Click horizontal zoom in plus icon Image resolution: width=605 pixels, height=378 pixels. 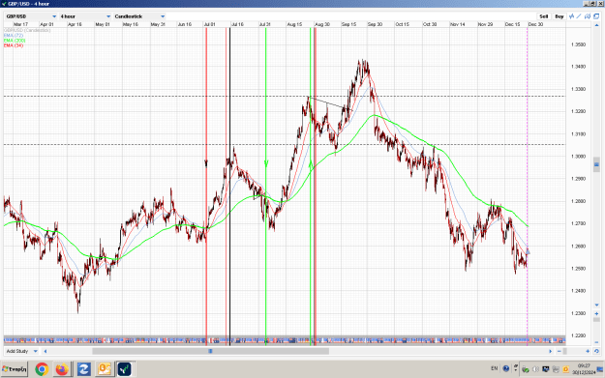pyautogui.click(x=588, y=351)
